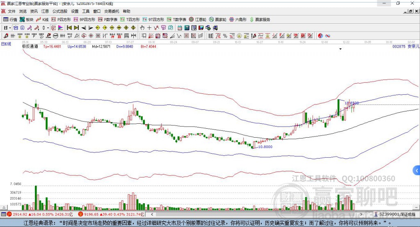This screenshot has width=420, height=227.
Task: Select the red target circle tool
Action: (84, 36)
